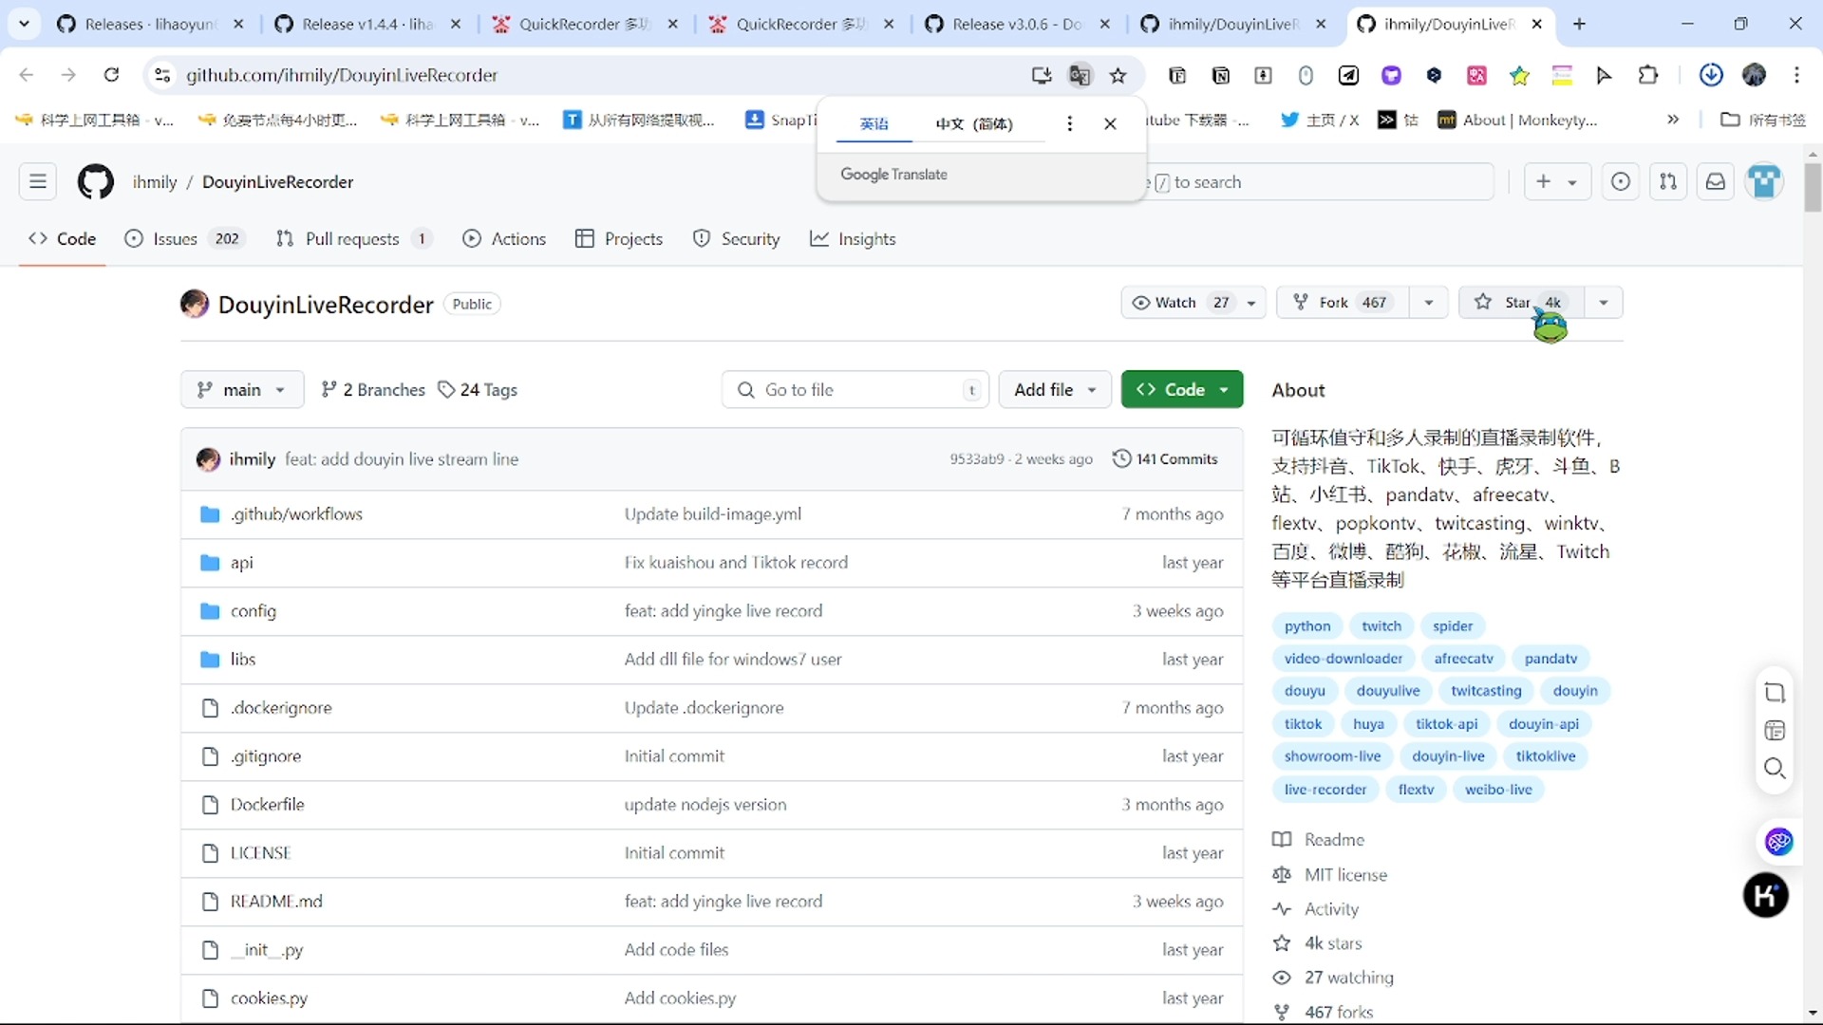
Task: Open the api folder
Action: (x=241, y=563)
